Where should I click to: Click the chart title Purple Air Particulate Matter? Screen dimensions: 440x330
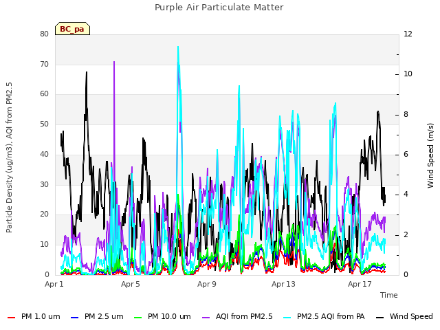coord(219,7)
